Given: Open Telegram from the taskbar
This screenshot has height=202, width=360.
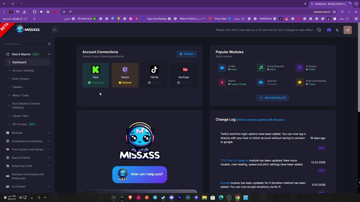Looking at the screenshot, I should (x=155, y=198).
